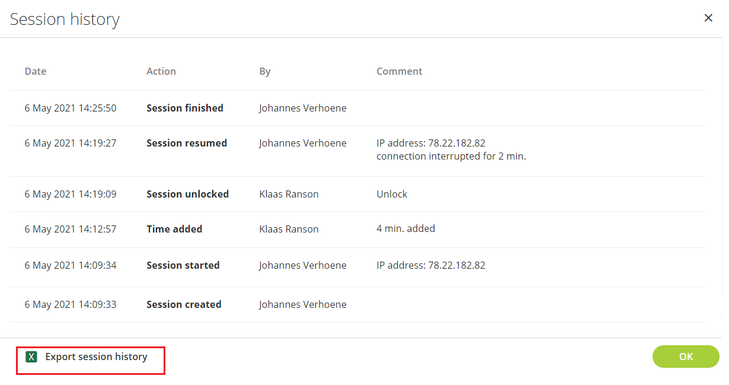Select the Session created row
The width and height of the screenshot is (729, 385).
(x=358, y=304)
